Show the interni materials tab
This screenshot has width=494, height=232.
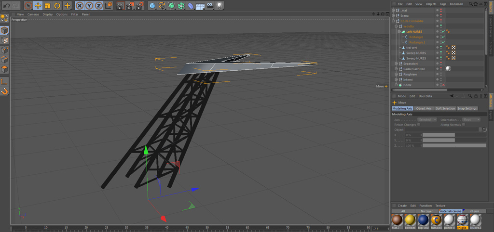pyautogui.click(x=474, y=211)
